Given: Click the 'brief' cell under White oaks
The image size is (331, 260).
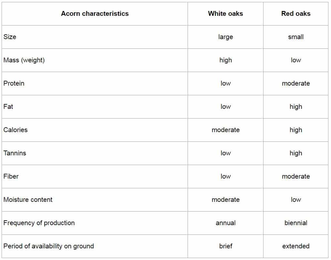Looking at the screenshot, I should pos(225,246).
